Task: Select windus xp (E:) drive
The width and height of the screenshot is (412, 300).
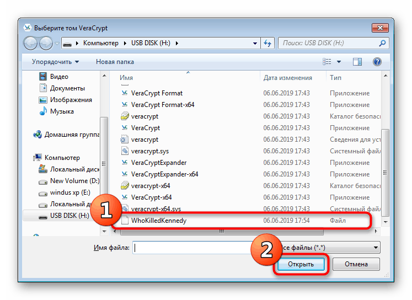Action: (x=65, y=192)
